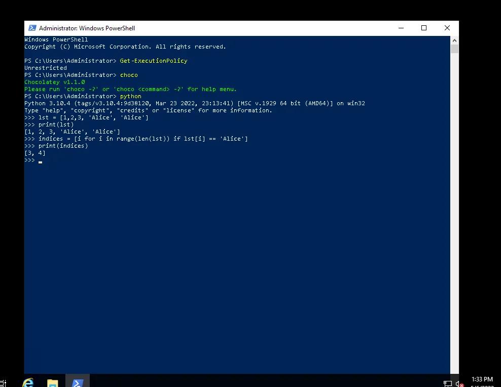Viewport: 501px width, 387px height.
Task: Click the PowerShell icon in the title bar
Action: (32, 28)
